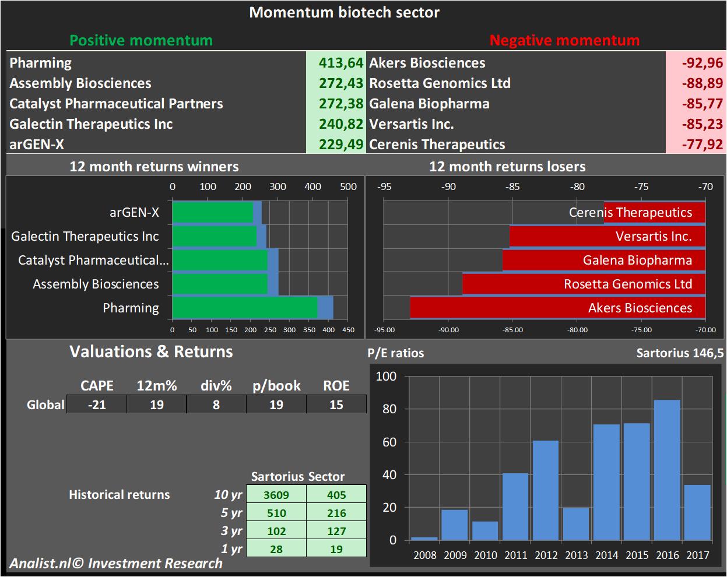Select Galena Biopharma in the negative momentum table

tap(429, 104)
